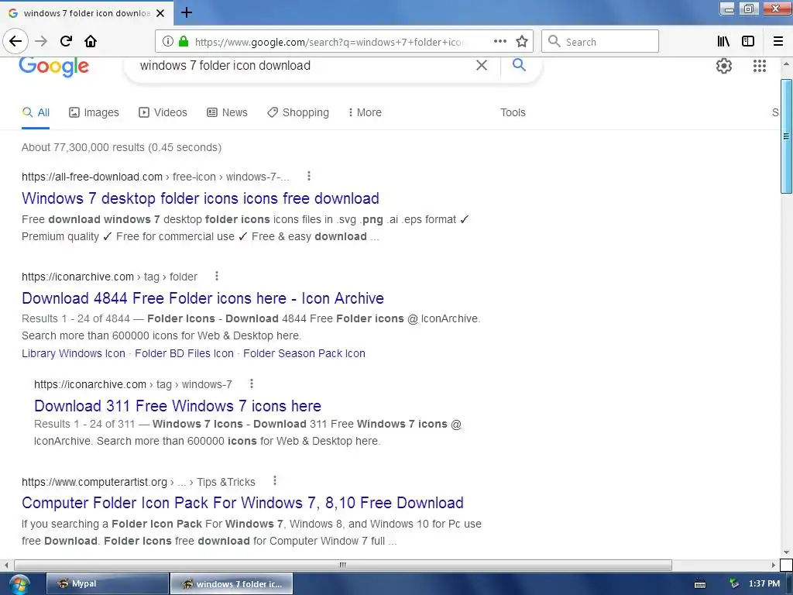Open 'Computer Folder Icon Pack For Windows 7' result
The image size is (793, 595).
click(242, 503)
